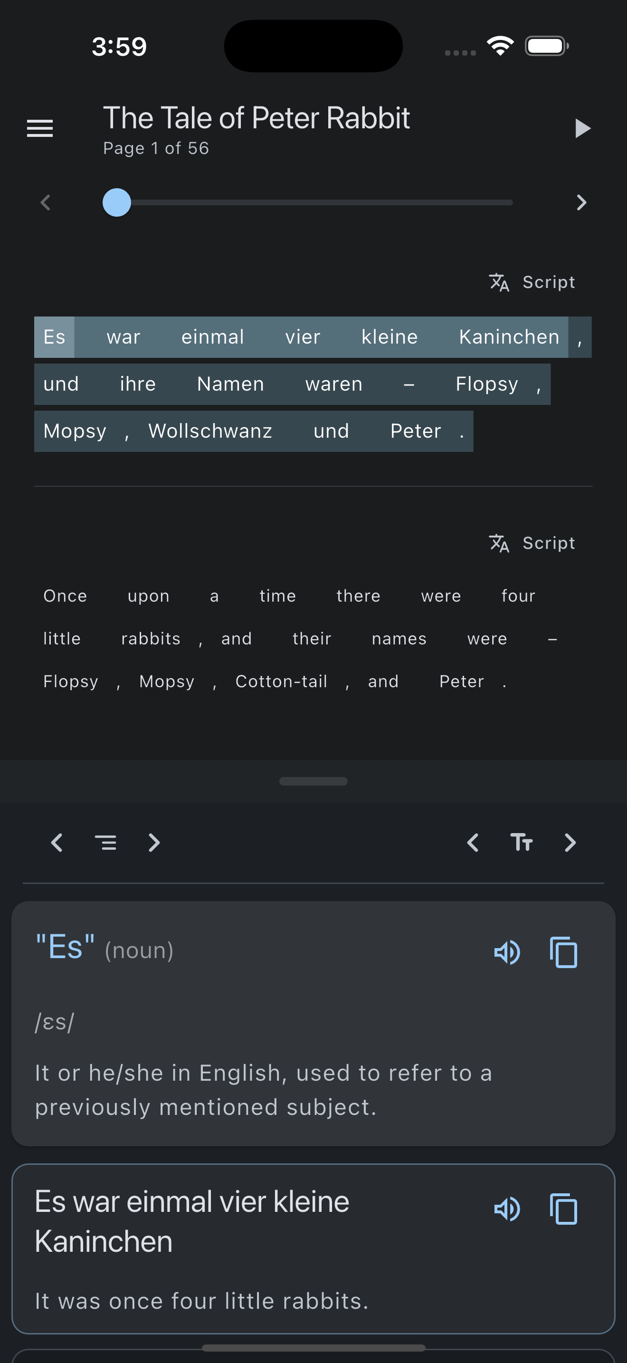The width and height of the screenshot is (627, 1363).
Task: Toggle Script for the English text
Action: pyautogui.click(x=532, y=543)
